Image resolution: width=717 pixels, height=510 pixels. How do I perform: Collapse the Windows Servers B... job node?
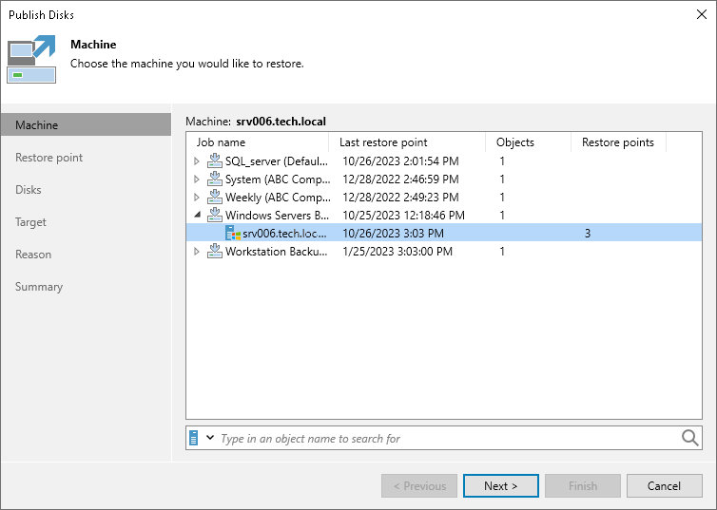[x=197, y=215]
